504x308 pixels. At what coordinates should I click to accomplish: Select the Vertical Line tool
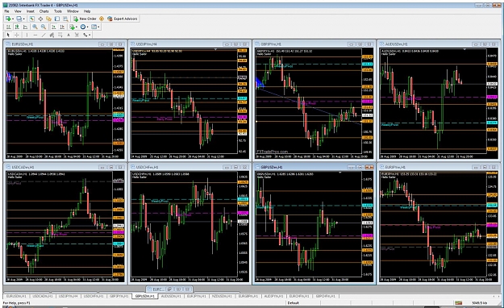click(27, 35)
